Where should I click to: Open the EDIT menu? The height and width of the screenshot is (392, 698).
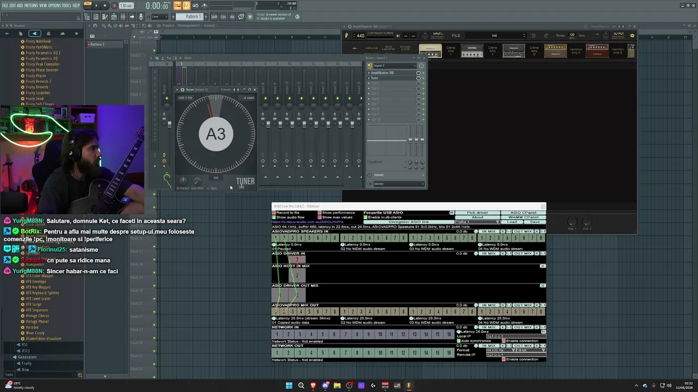click(x=13, y=5)
